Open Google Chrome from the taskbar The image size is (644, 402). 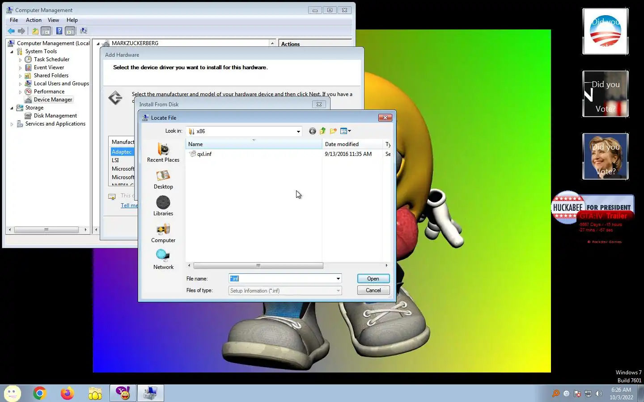coord(39,393)
